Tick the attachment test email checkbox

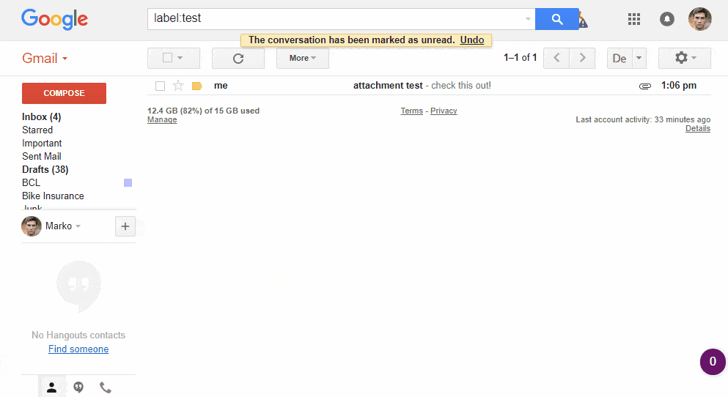[x=160, y=86]
